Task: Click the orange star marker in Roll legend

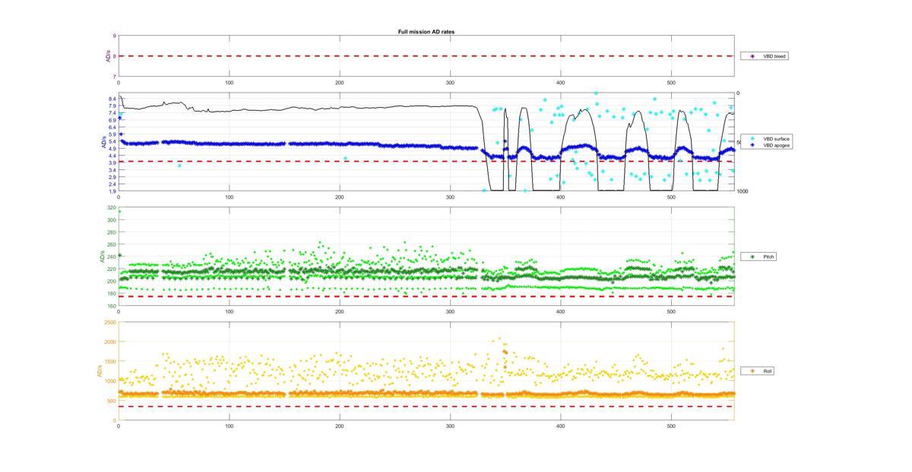Action: (x=752, y=371)
